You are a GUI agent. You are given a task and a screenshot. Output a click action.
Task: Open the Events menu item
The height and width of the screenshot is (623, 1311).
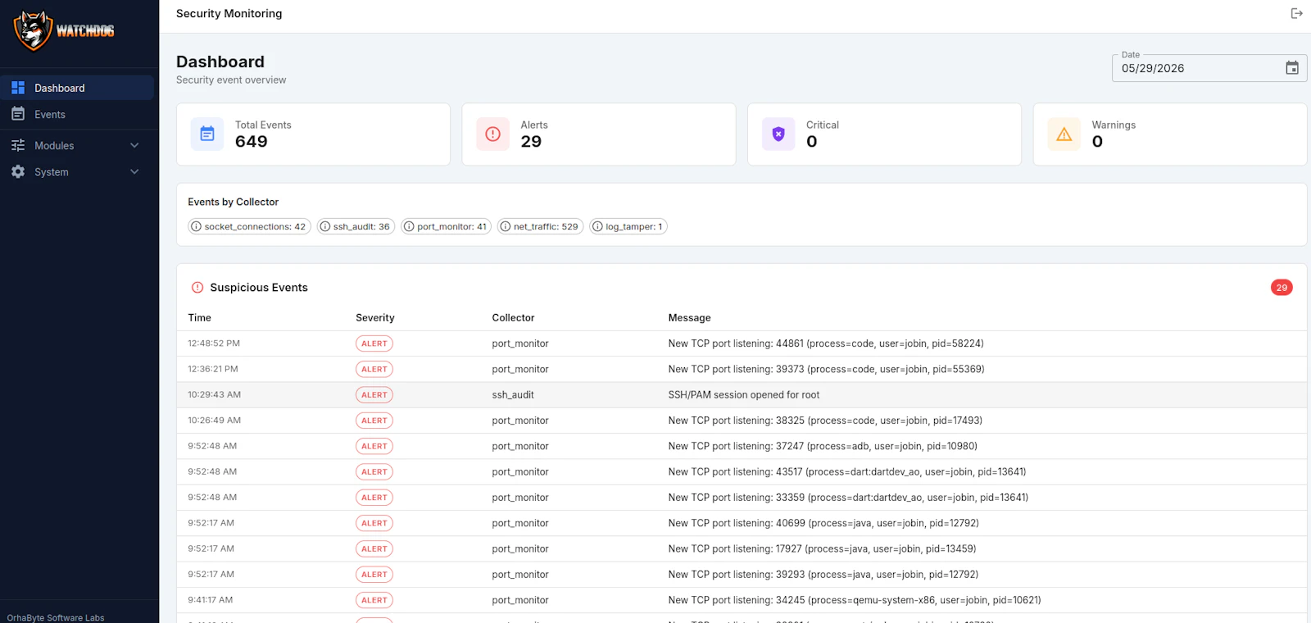click(x=77, y=114)
